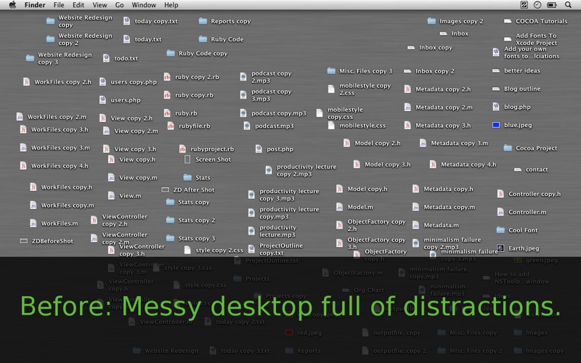Select the Screen Shot file icon
Screen dimensions: 581x363
187,159
